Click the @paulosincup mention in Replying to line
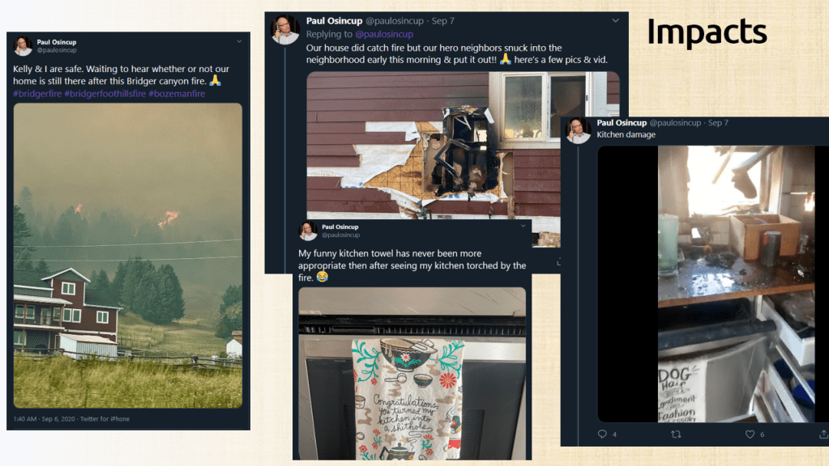 (384, 34)
